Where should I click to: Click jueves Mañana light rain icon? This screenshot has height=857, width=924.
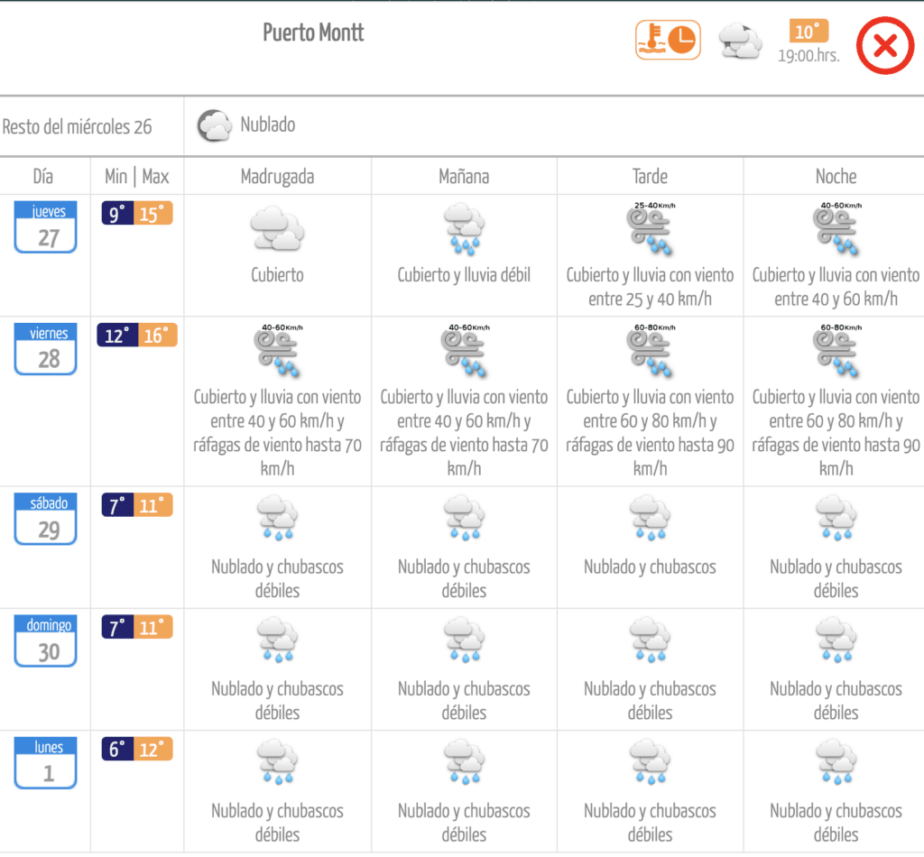click(x=464, y=229)
